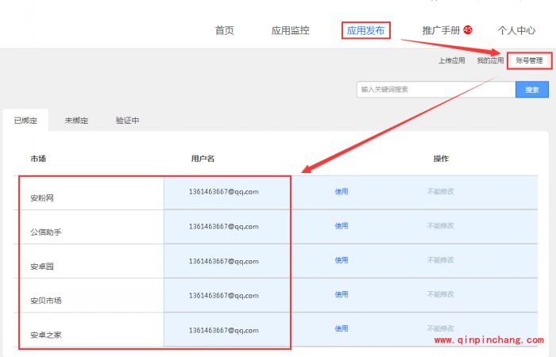This screenshot has height=357, width=556.
Task: Open the 我的应用 sub-navigation link
Action: click(490, 60)
